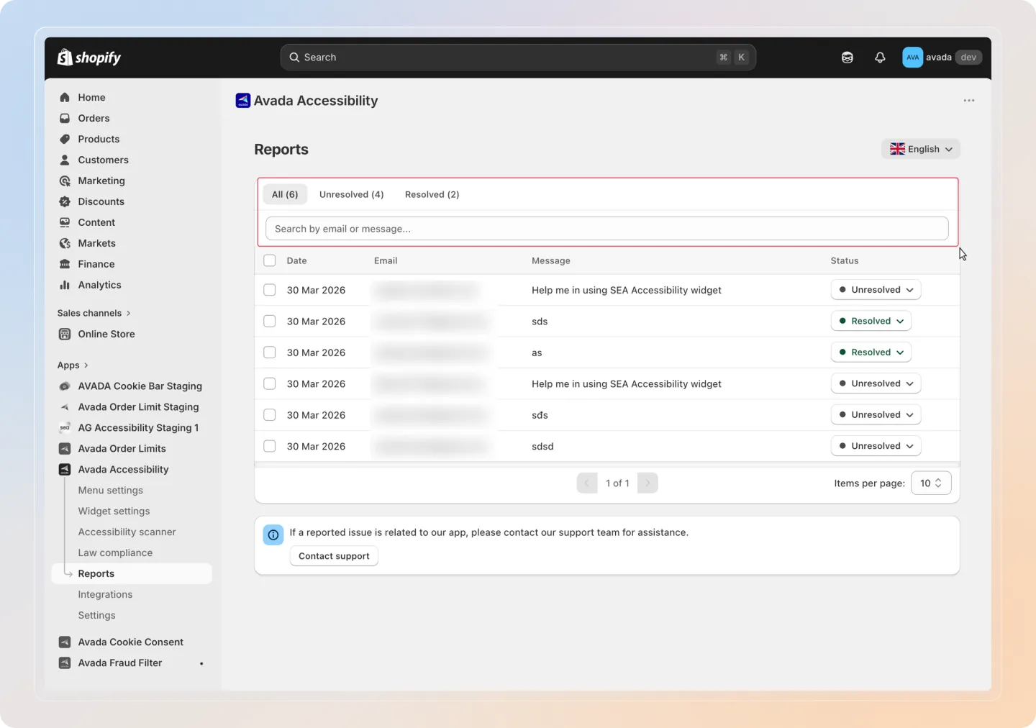Screen dimensions: 1036x728
Task: Open Law compliance submenu item
Action: tap(115, 553)
